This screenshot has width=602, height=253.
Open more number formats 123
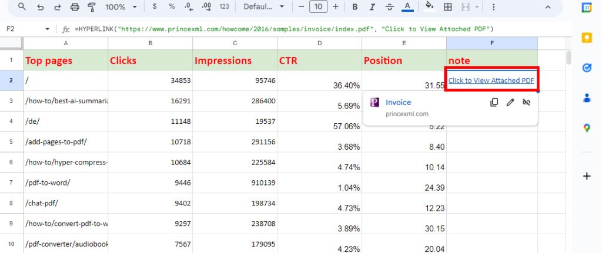(x=224, y=6)
